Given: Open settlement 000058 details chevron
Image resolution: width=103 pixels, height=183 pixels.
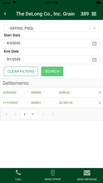Looking at the screenshot, I should click(x=100, y=93).
